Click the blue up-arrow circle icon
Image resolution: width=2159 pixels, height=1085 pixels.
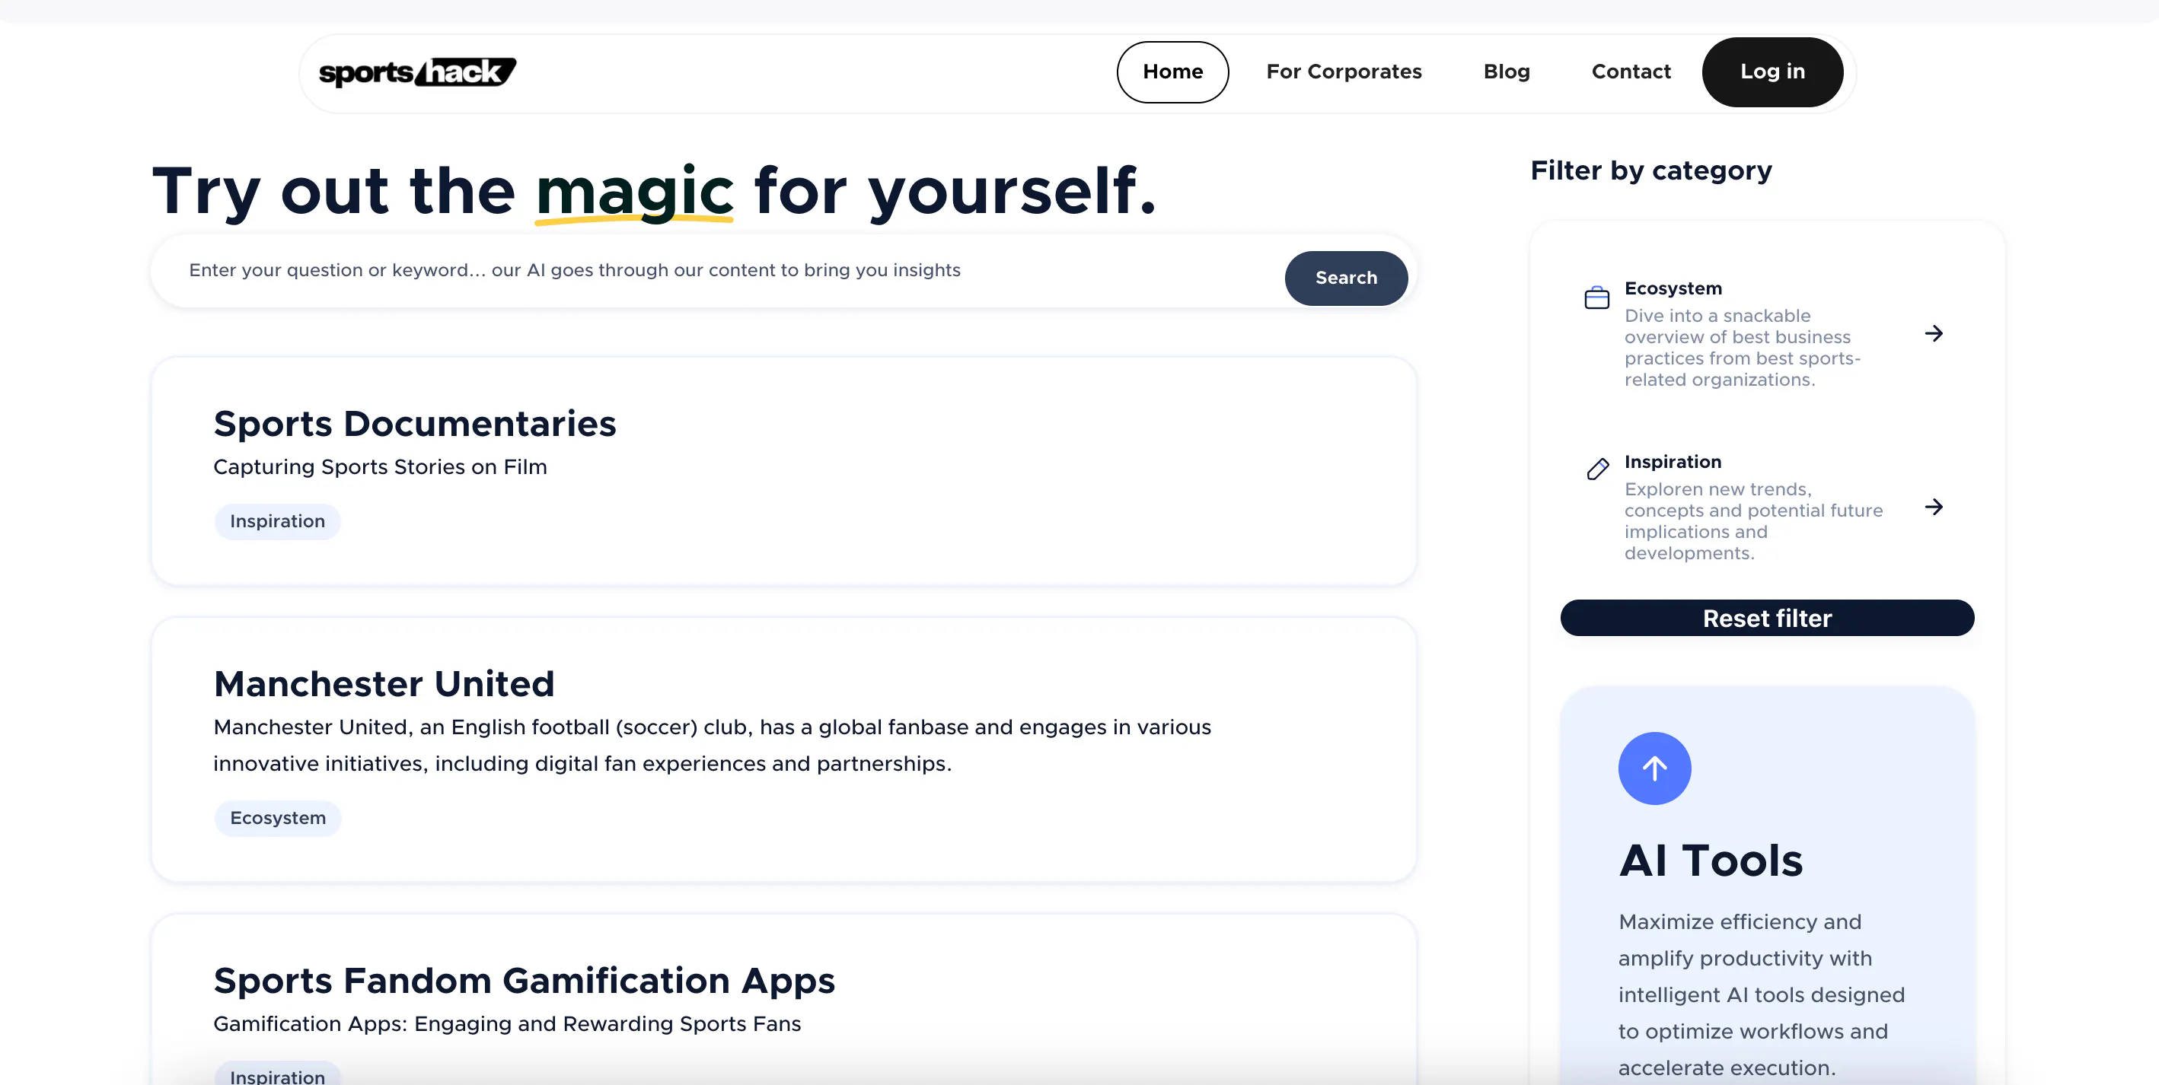[1654, 768]
